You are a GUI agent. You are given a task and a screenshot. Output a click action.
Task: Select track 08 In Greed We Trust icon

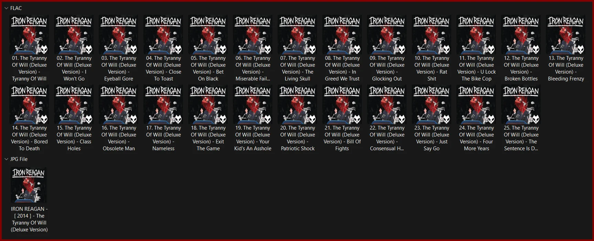coord(342,34)
